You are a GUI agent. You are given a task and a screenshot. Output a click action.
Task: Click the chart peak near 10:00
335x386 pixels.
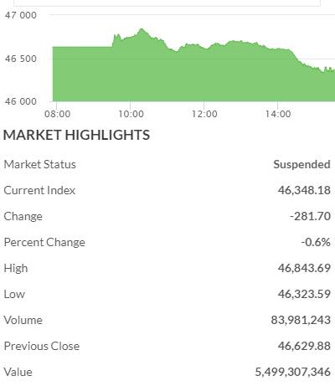tap(142, 29)
